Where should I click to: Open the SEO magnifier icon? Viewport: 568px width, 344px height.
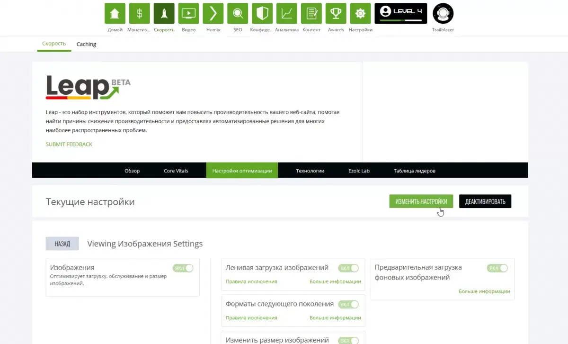click(x=238, y=13)
